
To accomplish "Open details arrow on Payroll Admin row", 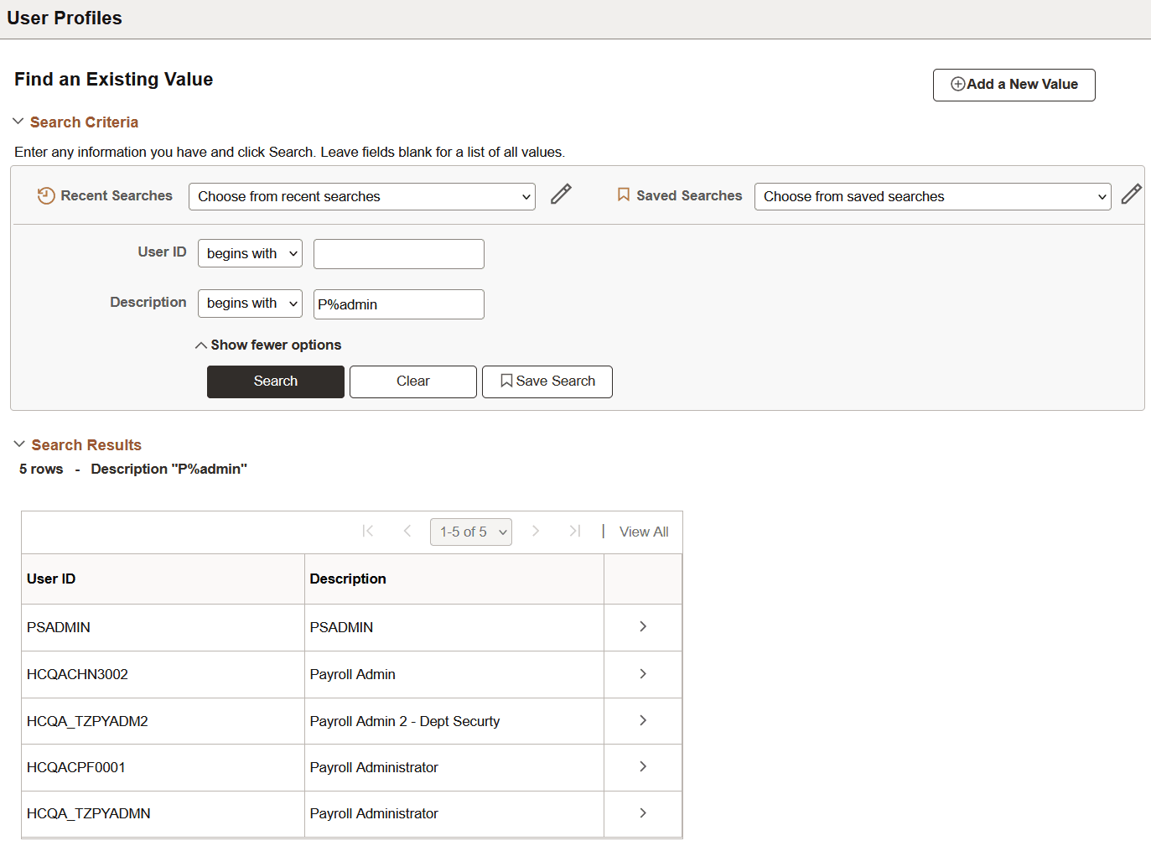I will tap(642, 673).
